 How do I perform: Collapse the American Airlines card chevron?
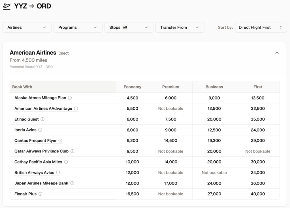click(277, 53)
